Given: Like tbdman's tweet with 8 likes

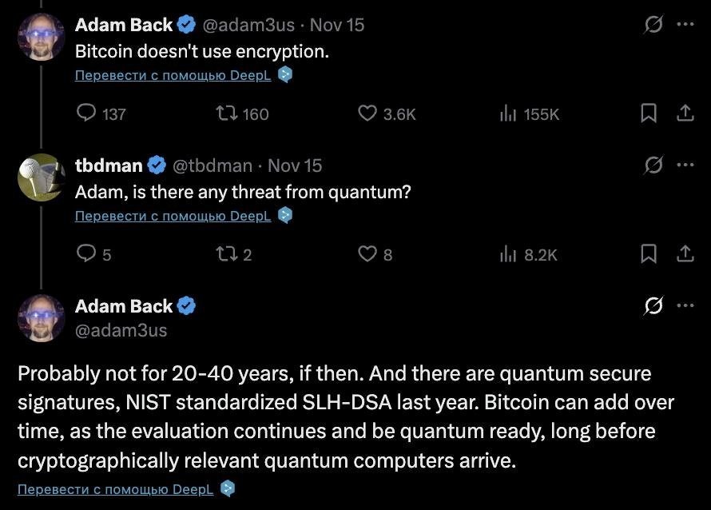Looking at the screenshot, I should pos(367,254).
